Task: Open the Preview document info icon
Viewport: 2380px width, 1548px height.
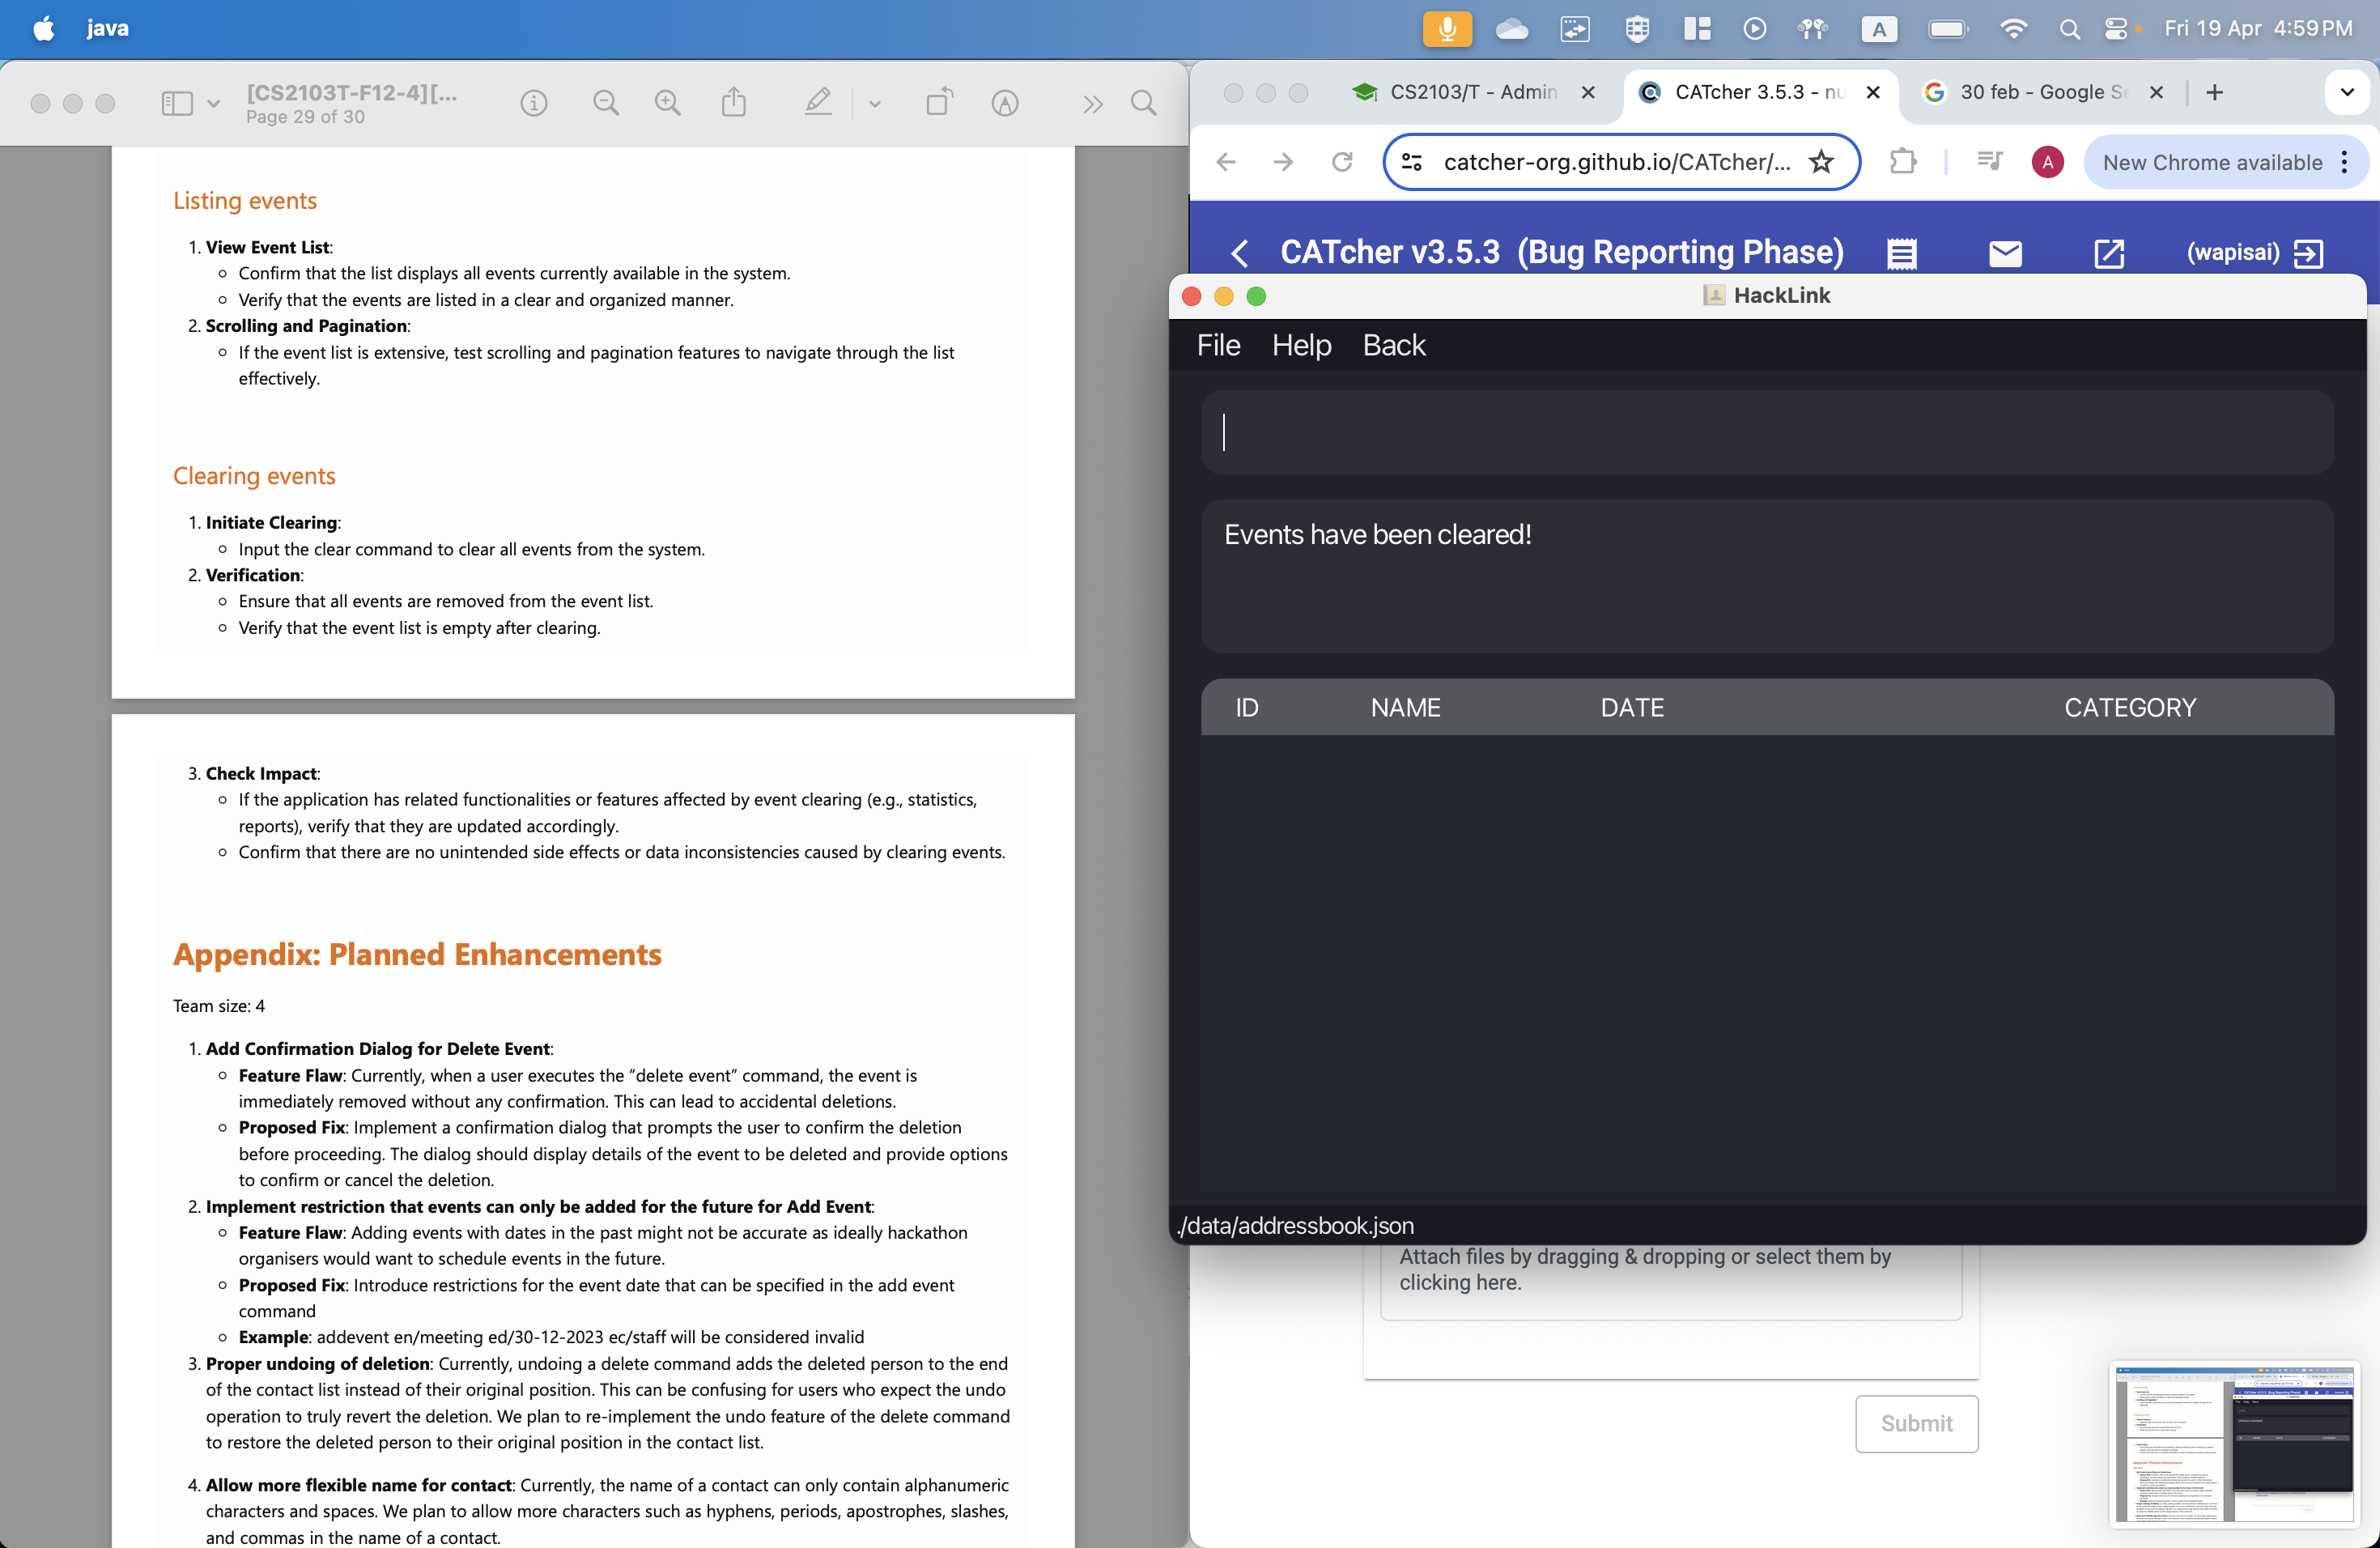Action: tap(534, 103)
